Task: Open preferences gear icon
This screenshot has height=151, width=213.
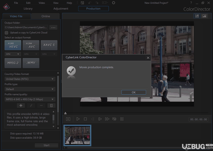Action: [x=113, y=3]
